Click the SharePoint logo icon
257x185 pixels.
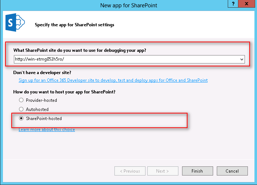[x=15, y=22]
